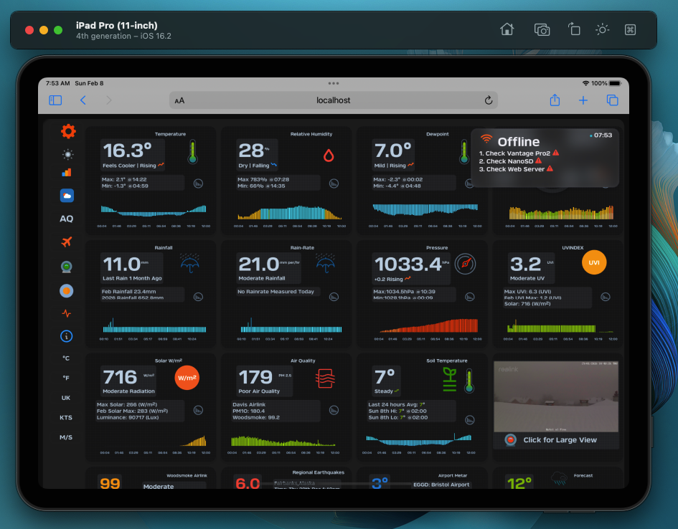Image resolution: width=678 pixels, height=529 pixels.
Task: Open the blue cloud weather icon
Action: click(67, 195)
